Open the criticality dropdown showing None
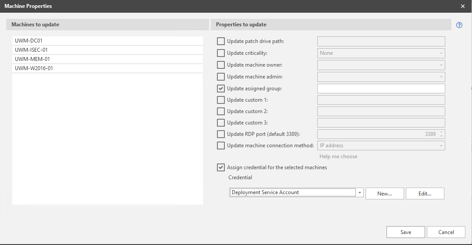Image resolution: width=472 pixels, height=245 pixels. 381,53
